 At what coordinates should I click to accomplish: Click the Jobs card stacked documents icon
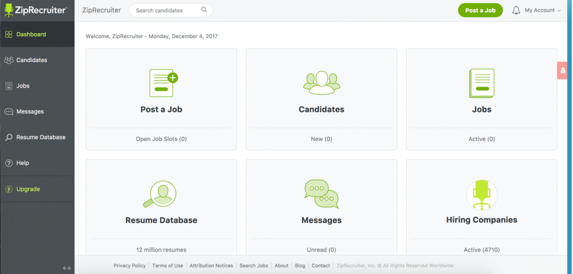481,83
